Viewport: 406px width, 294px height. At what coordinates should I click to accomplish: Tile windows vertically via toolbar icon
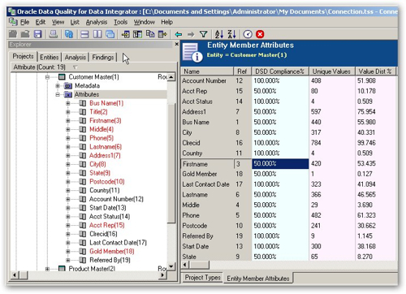click(x=97, y=34)
